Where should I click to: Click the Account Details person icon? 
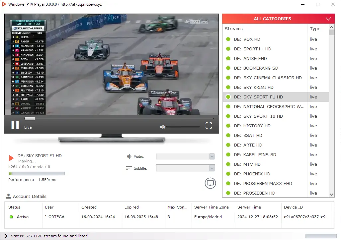click(9, 196)
